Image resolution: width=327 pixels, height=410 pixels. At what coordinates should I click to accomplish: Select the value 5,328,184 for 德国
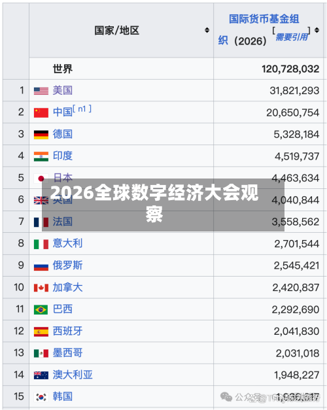(x=296, y=135)
